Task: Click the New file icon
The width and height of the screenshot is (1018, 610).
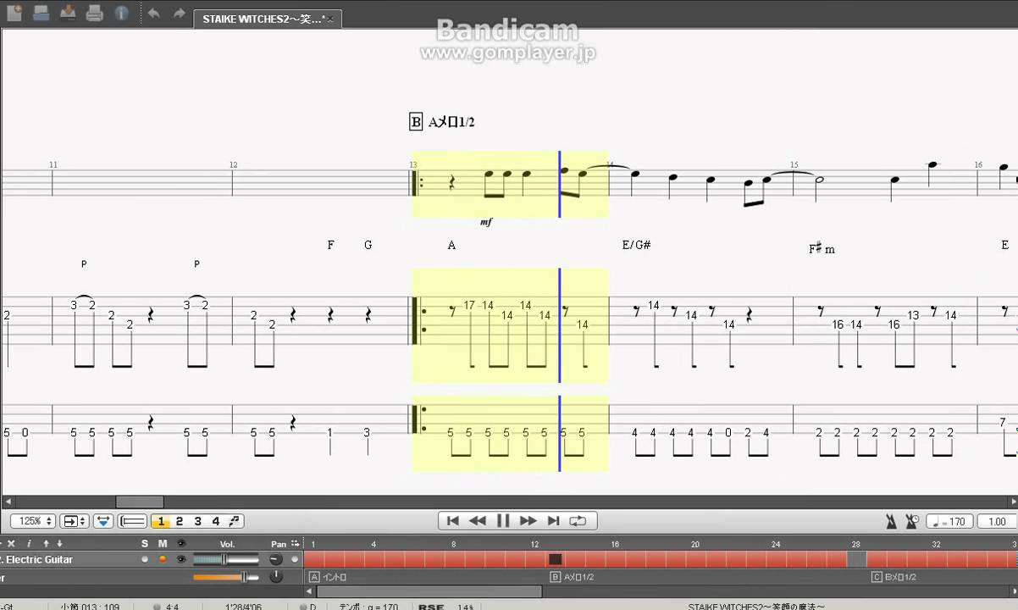Action: click(14, 13)
